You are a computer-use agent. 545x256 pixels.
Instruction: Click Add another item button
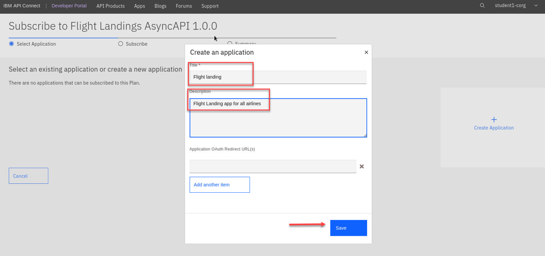coord(220,185)
